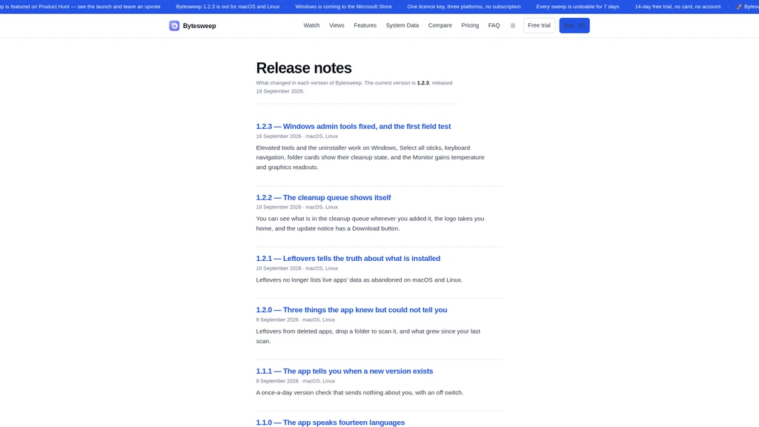Viewport: 759px width, 427px height.
Task: Open the 1.2.0 Three things release note
Action: click(x=351, y=310)
